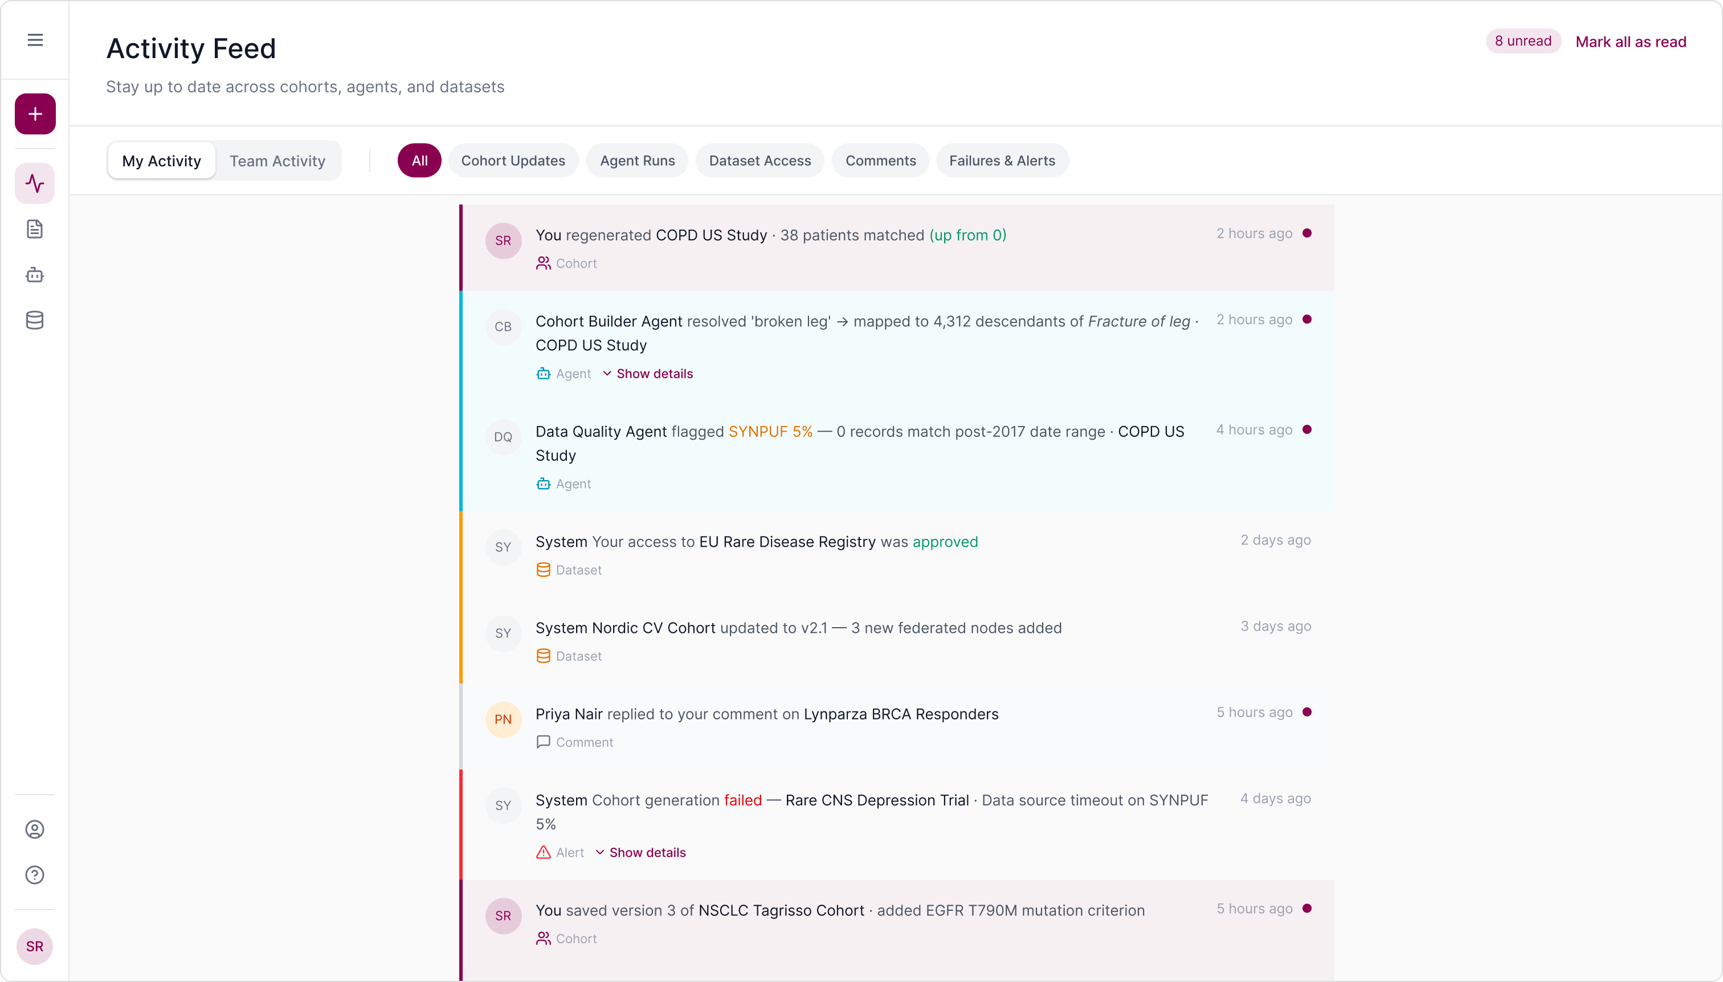Filter by Cohort Updates

click(x=513, y=161)
